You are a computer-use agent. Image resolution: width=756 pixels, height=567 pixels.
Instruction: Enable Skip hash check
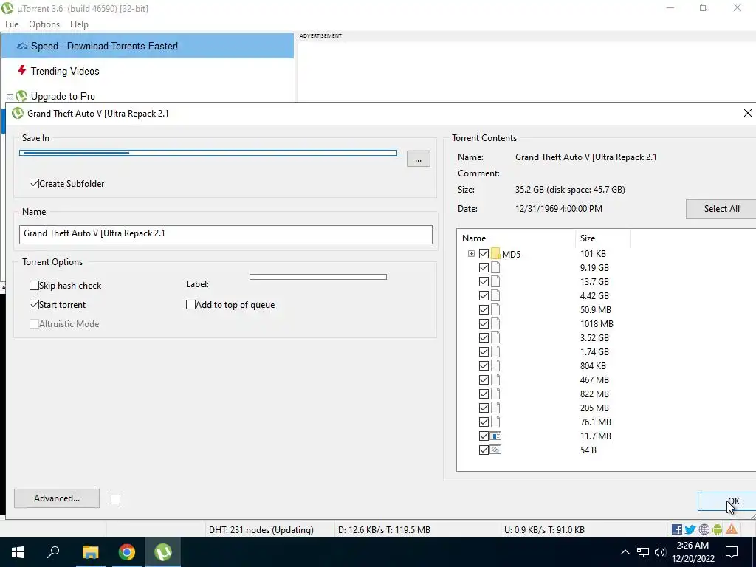34,286
